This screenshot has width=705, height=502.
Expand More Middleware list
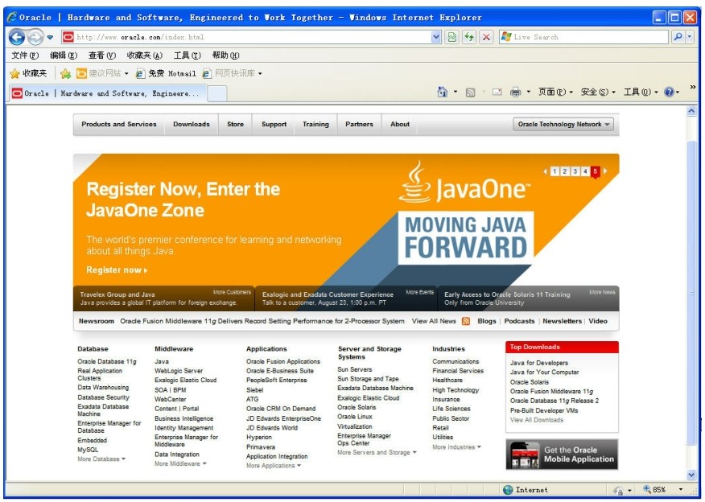[180, 464]
